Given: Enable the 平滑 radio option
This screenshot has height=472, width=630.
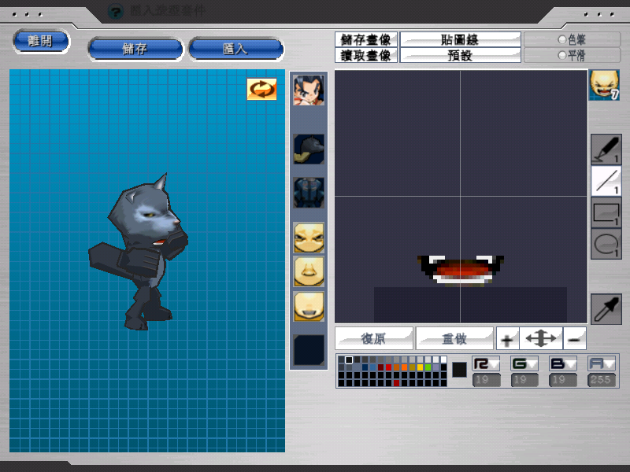Looking at the screenshot, I should click(561, 55).
